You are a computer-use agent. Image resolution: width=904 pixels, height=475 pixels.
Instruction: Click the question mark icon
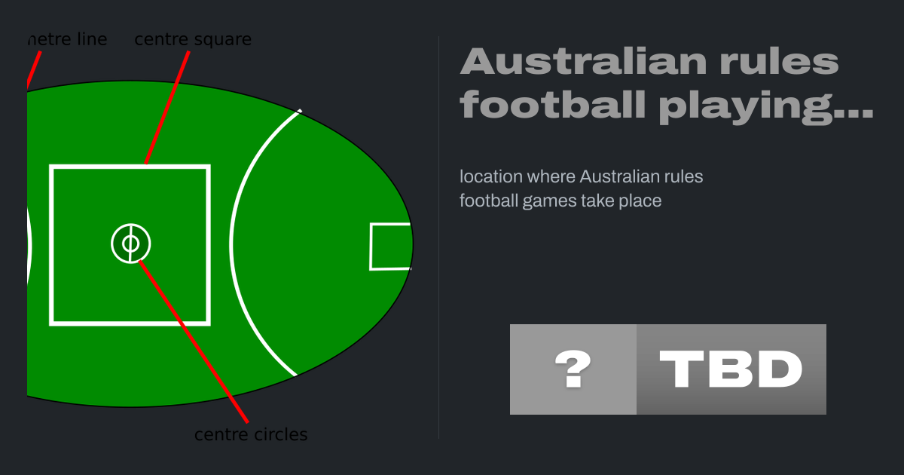pos(573,369)
